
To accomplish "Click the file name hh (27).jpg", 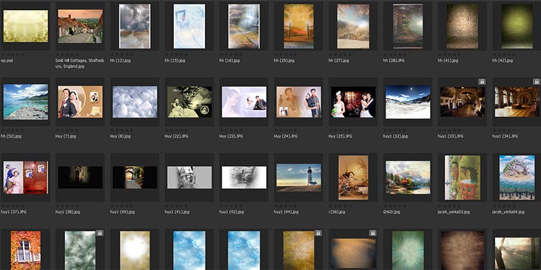I will click(337, 61).
